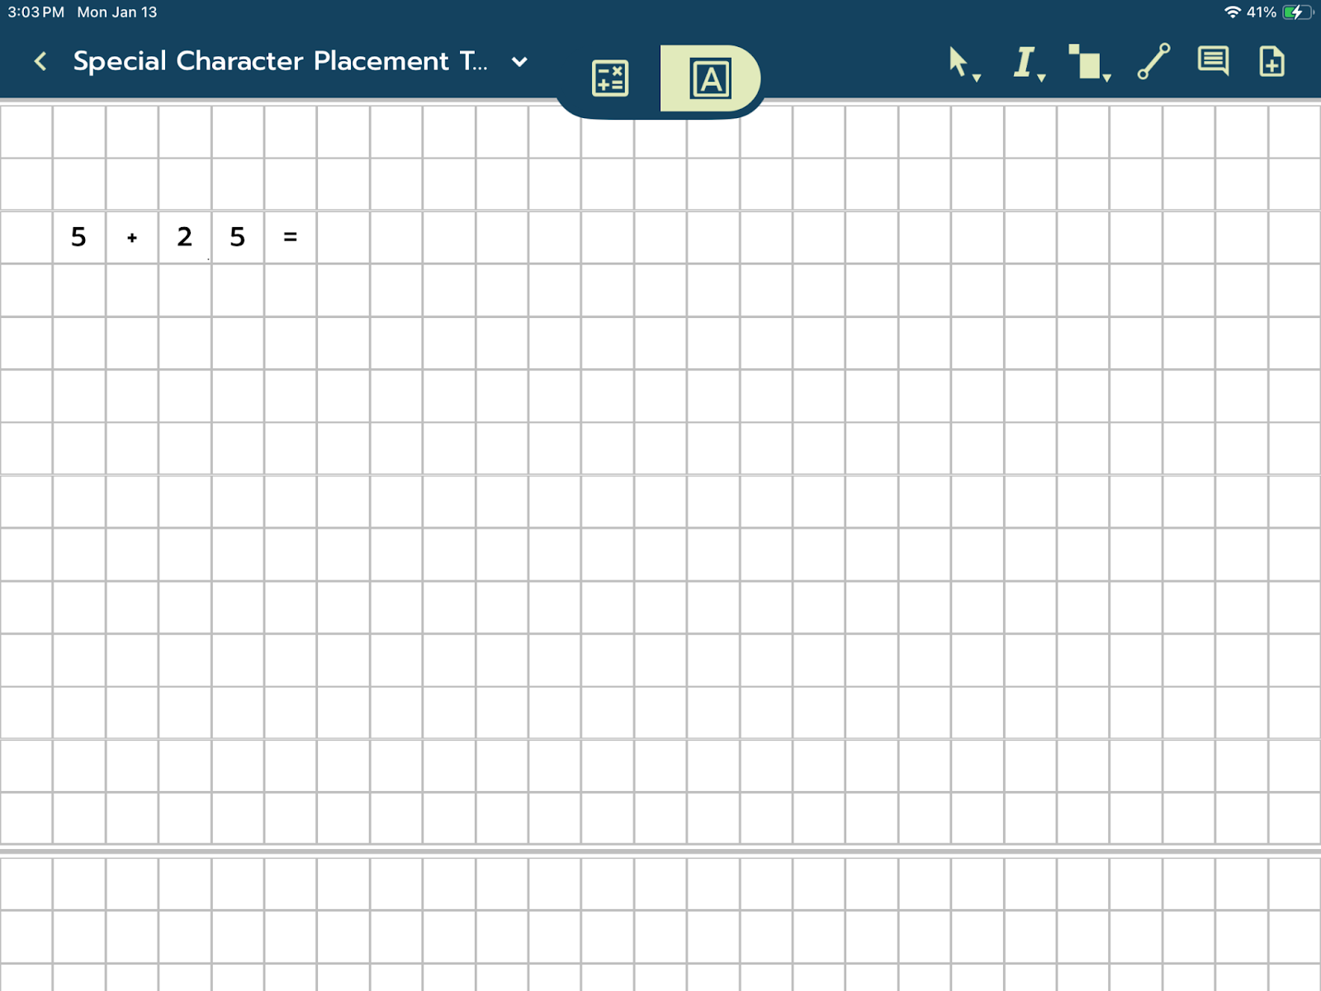Toggle the letter A text keyboard mode
Viewport: 1321px width, 991px height.
pyautogui.click(x=710, y=78)
